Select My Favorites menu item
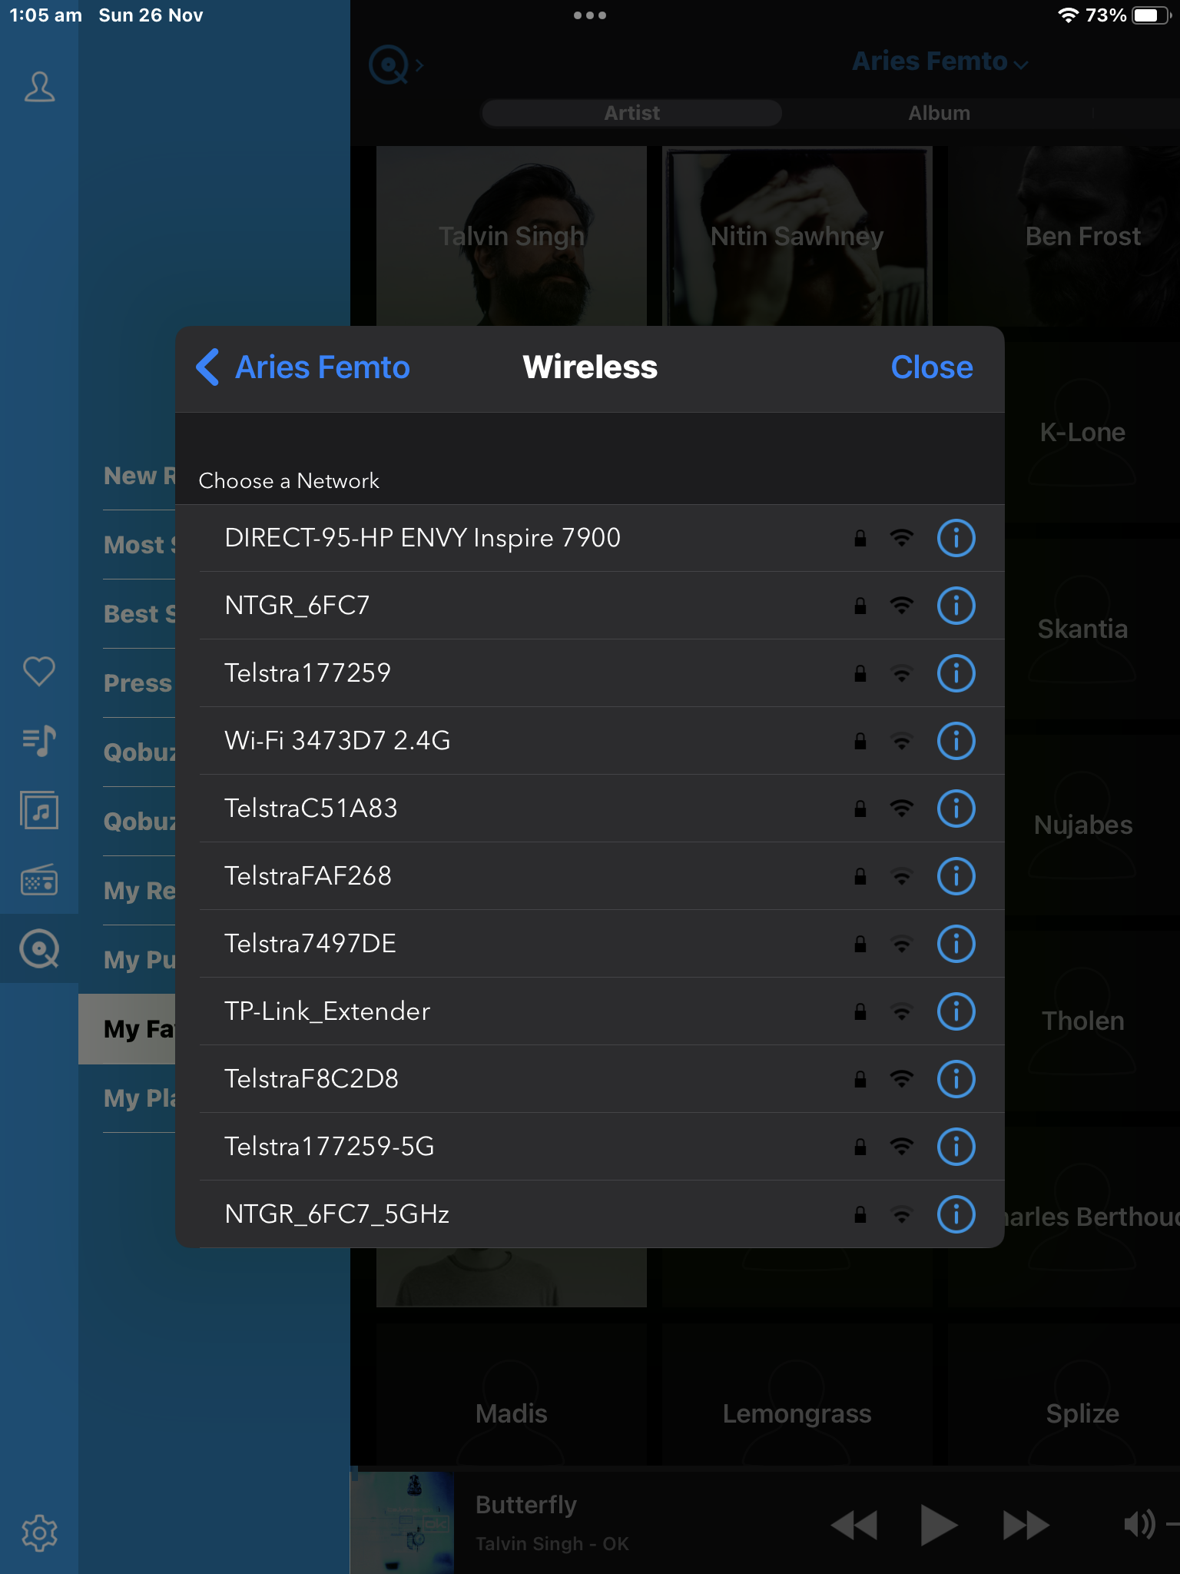 [x=127, y=1029]
